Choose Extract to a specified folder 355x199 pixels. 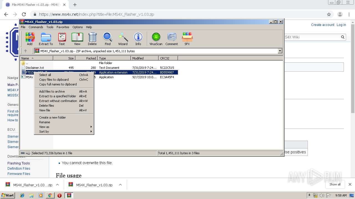click(x=64, y=96)
